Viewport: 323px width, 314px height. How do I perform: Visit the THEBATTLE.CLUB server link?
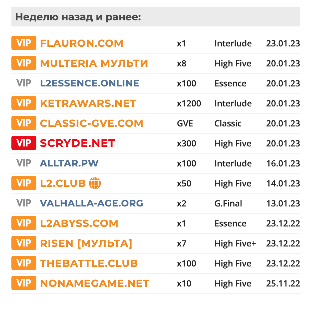click(89, 263)
